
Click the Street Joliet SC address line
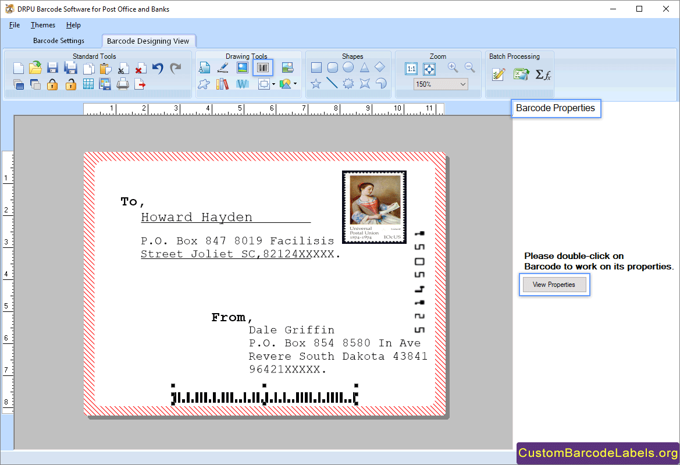(240, 254)
